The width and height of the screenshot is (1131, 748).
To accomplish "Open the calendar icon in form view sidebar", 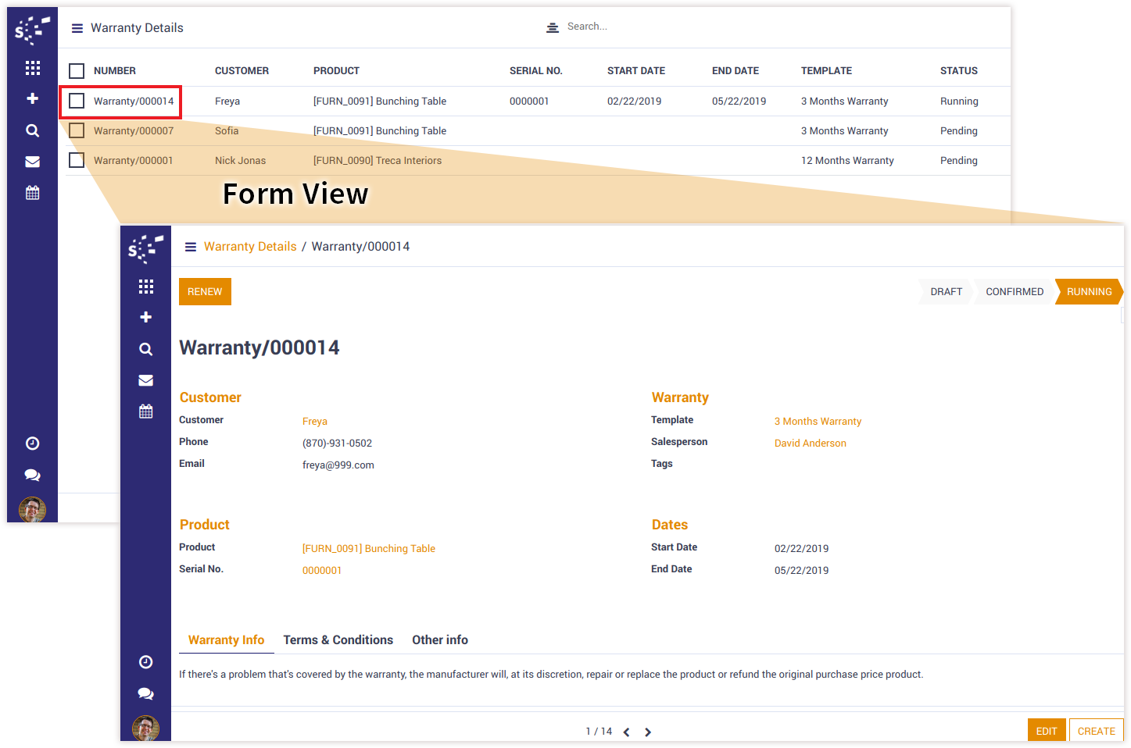I will click(145, 411).
